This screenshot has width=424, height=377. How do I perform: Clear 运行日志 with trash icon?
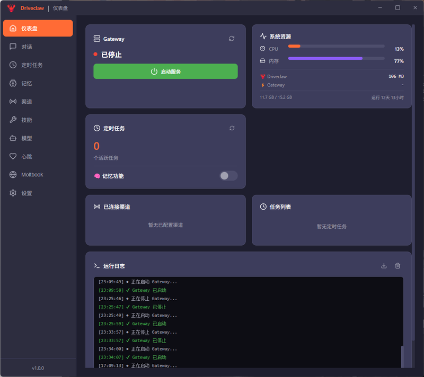coord(397,266)
